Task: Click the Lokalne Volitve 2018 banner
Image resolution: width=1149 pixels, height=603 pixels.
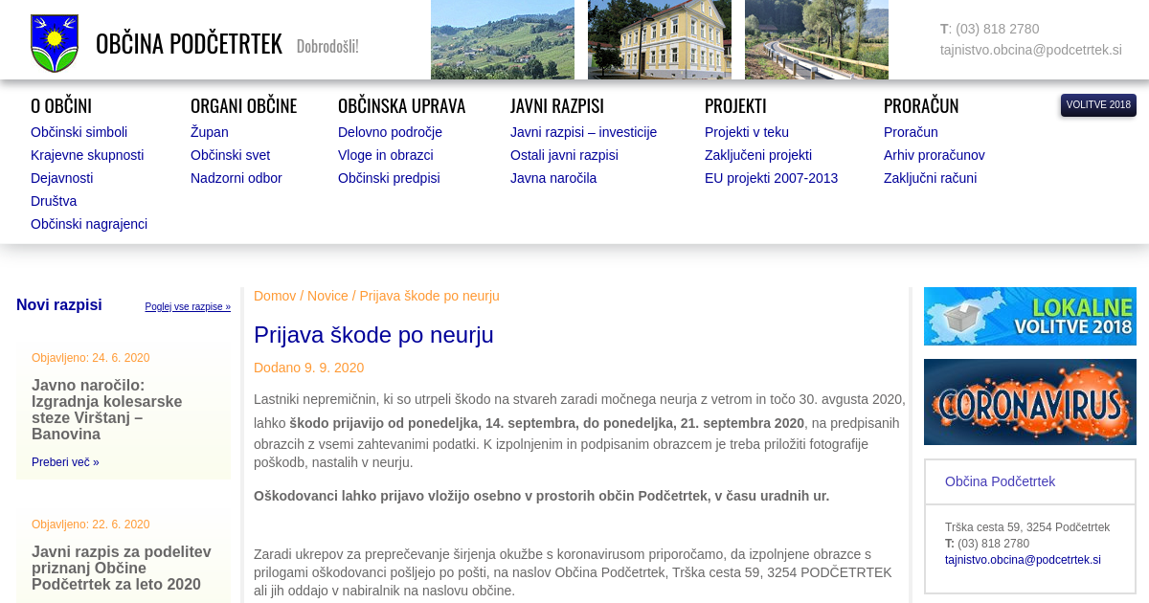Action: pyautogui.click(x=1029, y=316)
